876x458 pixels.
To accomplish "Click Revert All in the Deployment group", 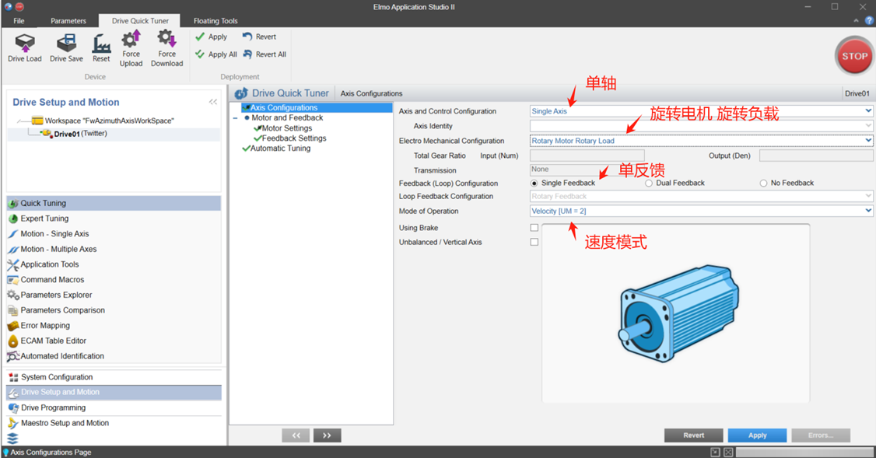I will 265,54.
